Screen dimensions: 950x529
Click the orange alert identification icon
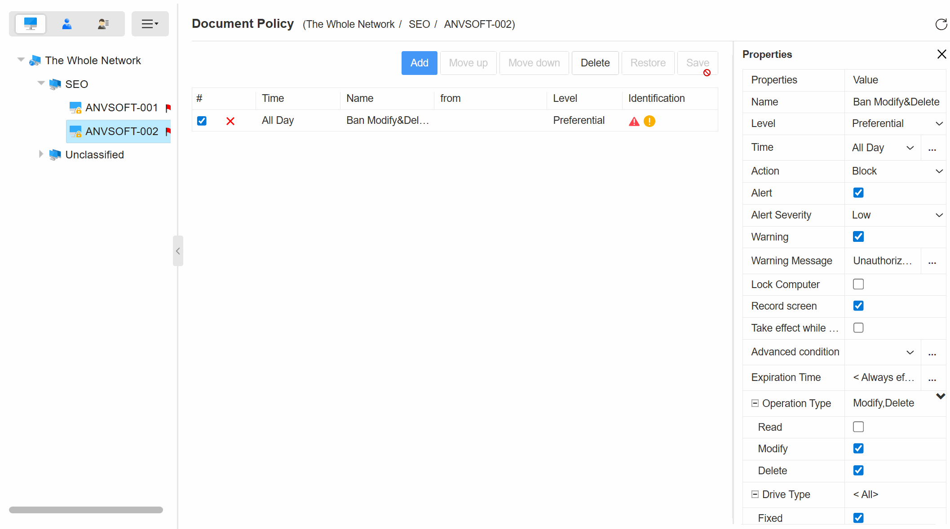[650, 121]
